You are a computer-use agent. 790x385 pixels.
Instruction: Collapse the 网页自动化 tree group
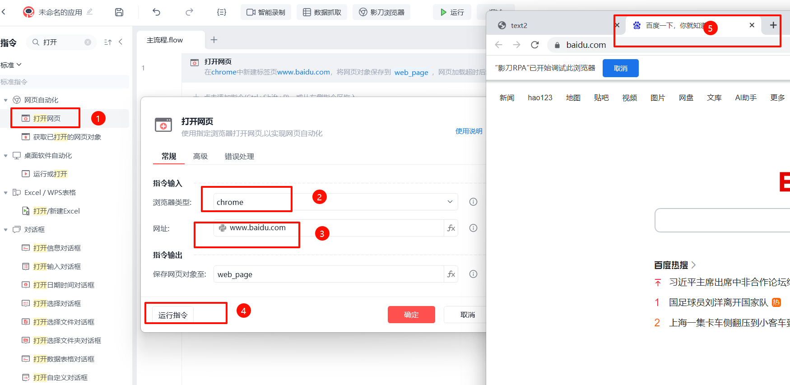[6, 100]
